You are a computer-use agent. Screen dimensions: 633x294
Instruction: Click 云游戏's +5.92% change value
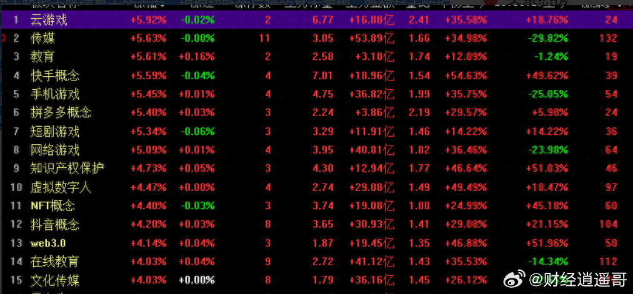[148, 20]
